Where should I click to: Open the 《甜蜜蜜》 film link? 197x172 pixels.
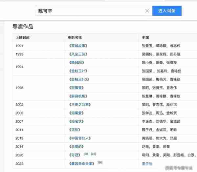77,88
